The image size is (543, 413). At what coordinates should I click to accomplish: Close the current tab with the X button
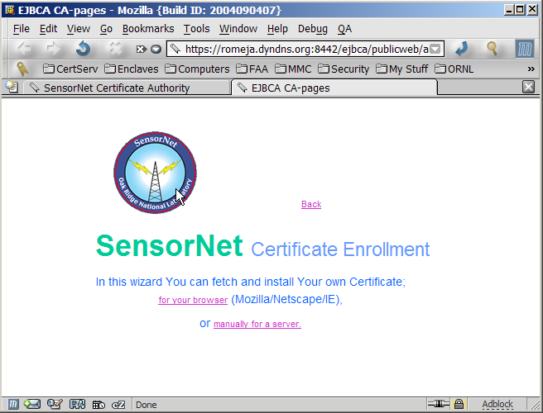(x=528, y=87)
